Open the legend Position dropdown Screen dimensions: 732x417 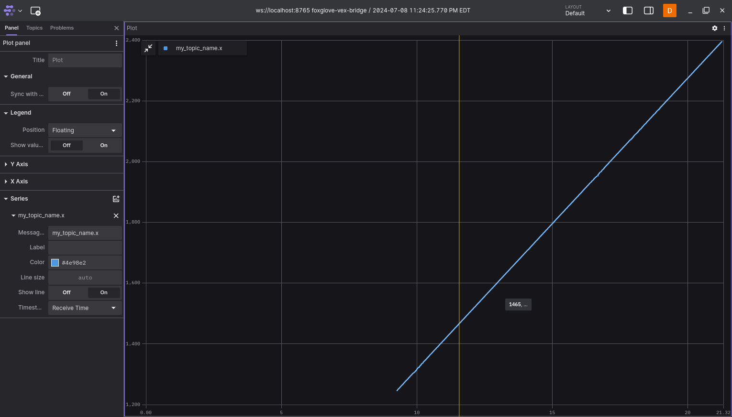pyautogui.click(x=85, y=130)
